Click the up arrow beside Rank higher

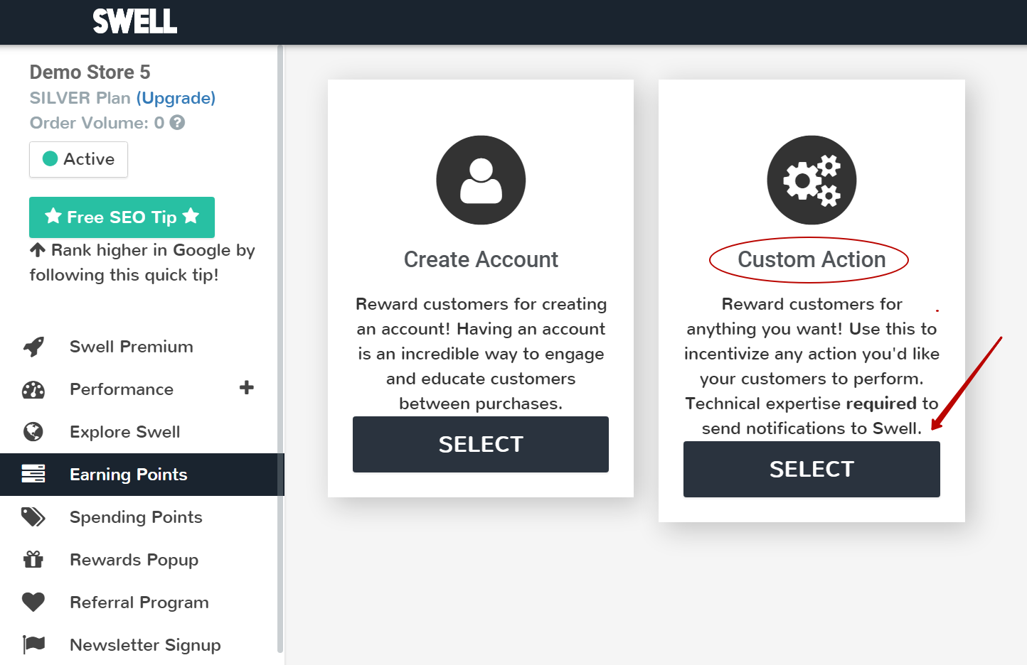(38, 250)
